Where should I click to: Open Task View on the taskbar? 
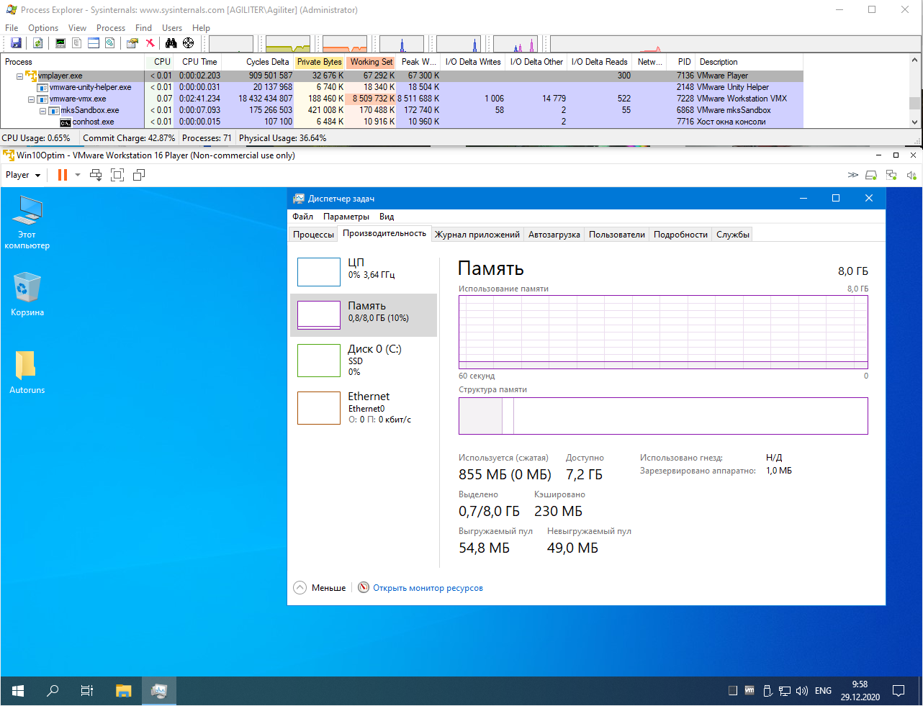tap(87, 691)
